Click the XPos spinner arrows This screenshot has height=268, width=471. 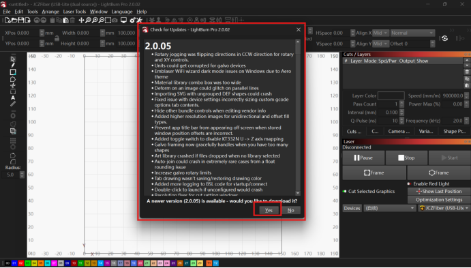coord(42,33)
